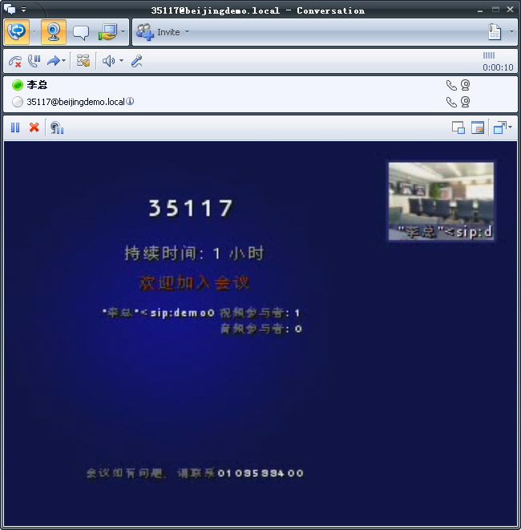The height and width of the screenshot is (530, 521).
Task: Select the self-view video thumbnail
Action: (x=441, y=200)
